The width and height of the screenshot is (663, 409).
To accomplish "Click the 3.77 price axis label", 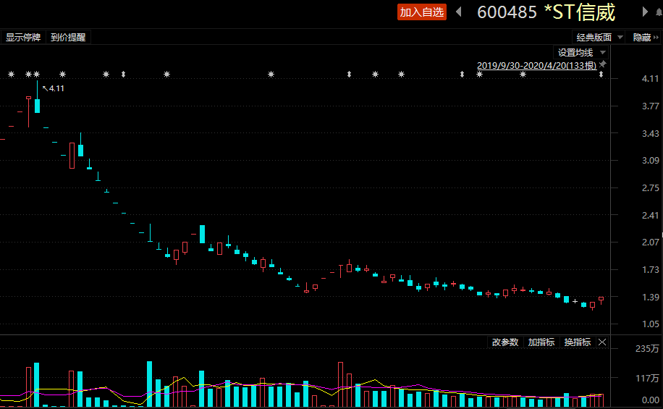I will [x=650, y=106].
